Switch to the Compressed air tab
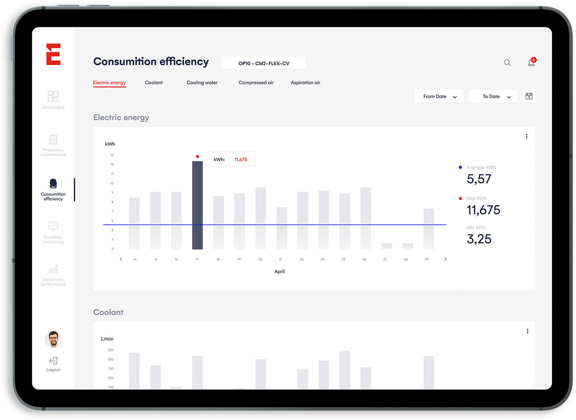576x420 pixels. coord(256,82)
